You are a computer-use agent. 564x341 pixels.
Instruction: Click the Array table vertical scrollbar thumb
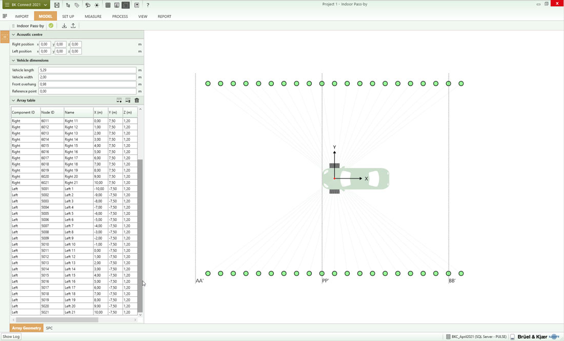pyautogui.click(x=140, y=236)
